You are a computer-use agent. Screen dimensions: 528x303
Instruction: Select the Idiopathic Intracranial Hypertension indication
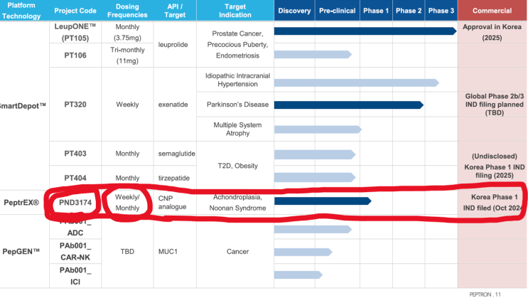(x=237, y=80)
